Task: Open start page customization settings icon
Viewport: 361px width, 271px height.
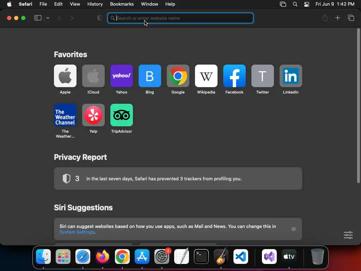Action: click(x=348, y=235)
